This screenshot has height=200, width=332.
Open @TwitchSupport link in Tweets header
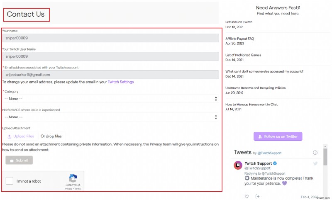269,153
